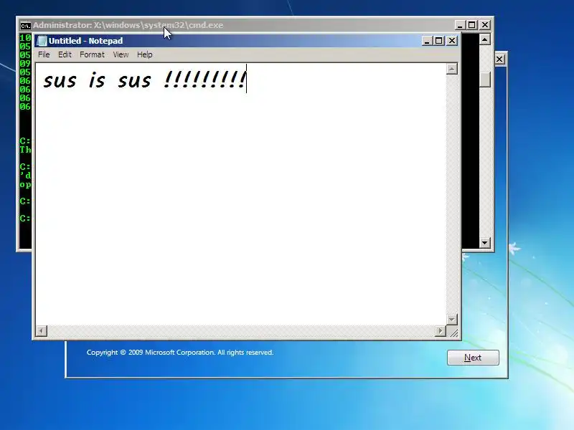The width and height of the screenshot is (574, 430).
Task: Click Notepad vertical scrollbar down arrow
Action: [x=452, y=319]
